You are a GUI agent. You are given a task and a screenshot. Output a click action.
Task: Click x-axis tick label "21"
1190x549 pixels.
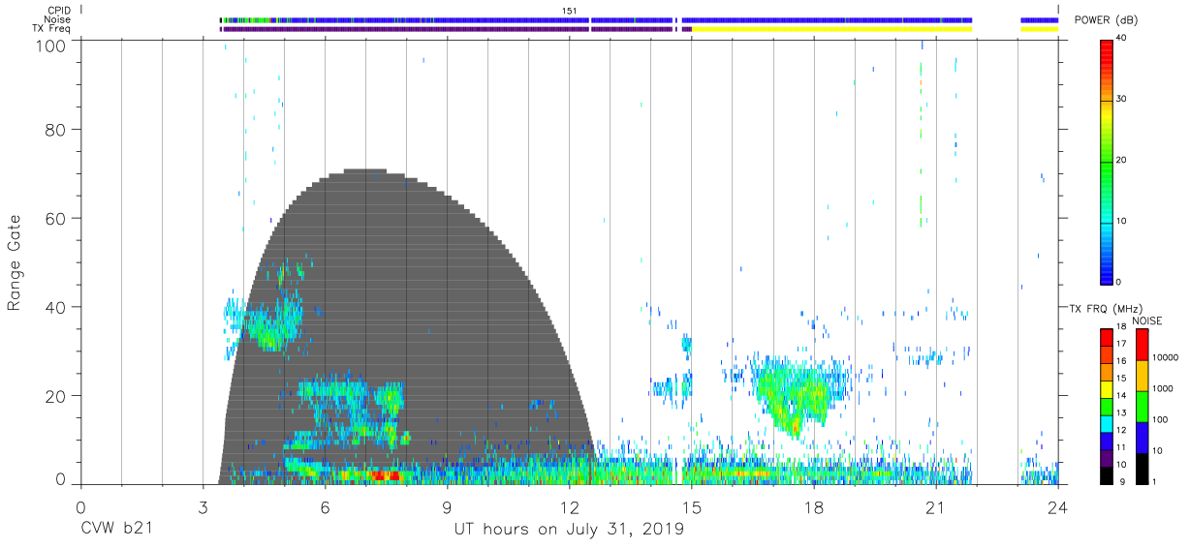click(x=936, y=507)
